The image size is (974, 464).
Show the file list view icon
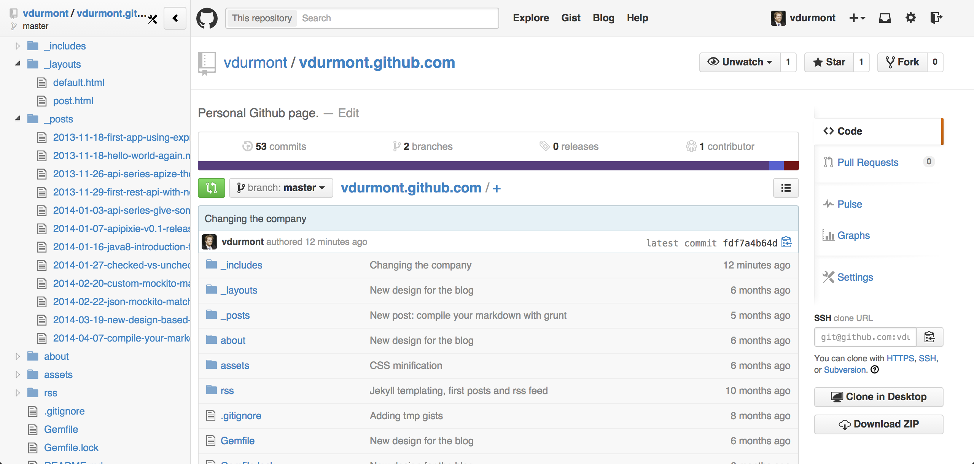tap(786, 188)
